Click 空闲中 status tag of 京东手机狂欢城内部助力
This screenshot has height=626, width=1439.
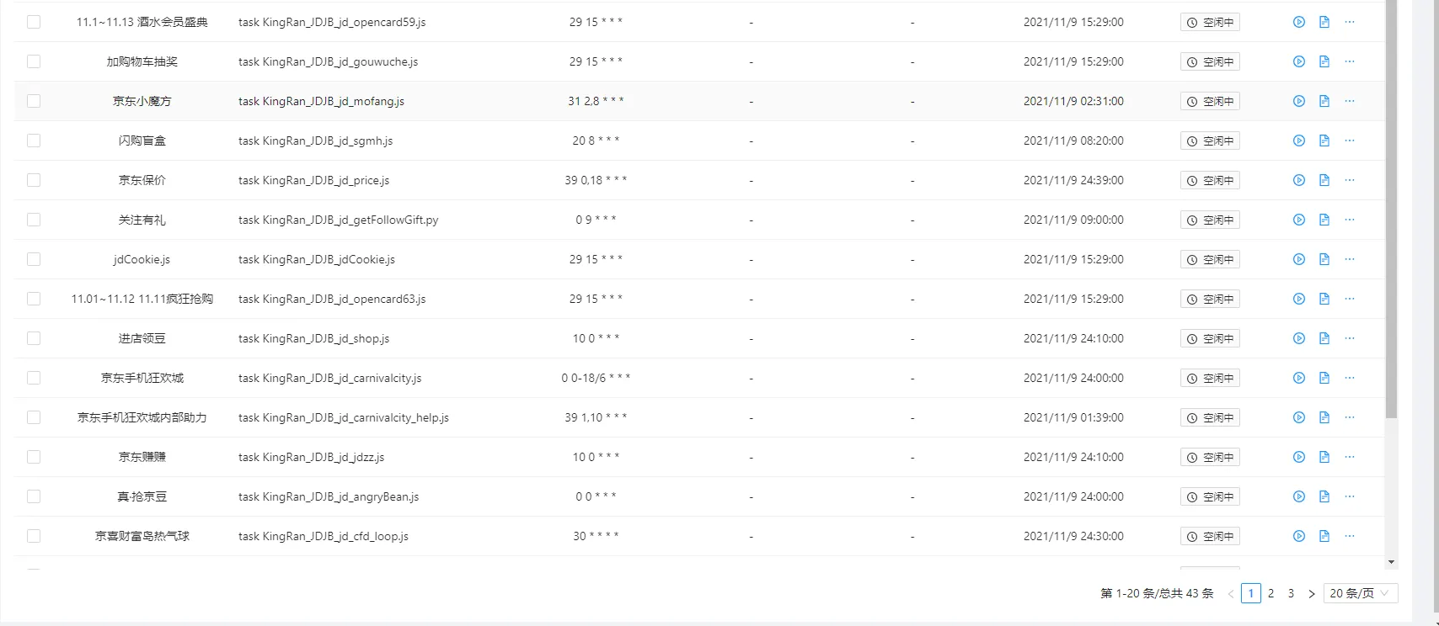coord(1210,417)
